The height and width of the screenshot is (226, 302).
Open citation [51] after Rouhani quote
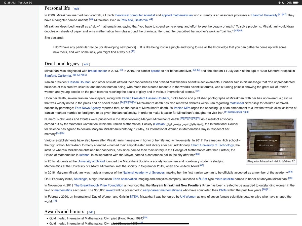tap(198, 91)
